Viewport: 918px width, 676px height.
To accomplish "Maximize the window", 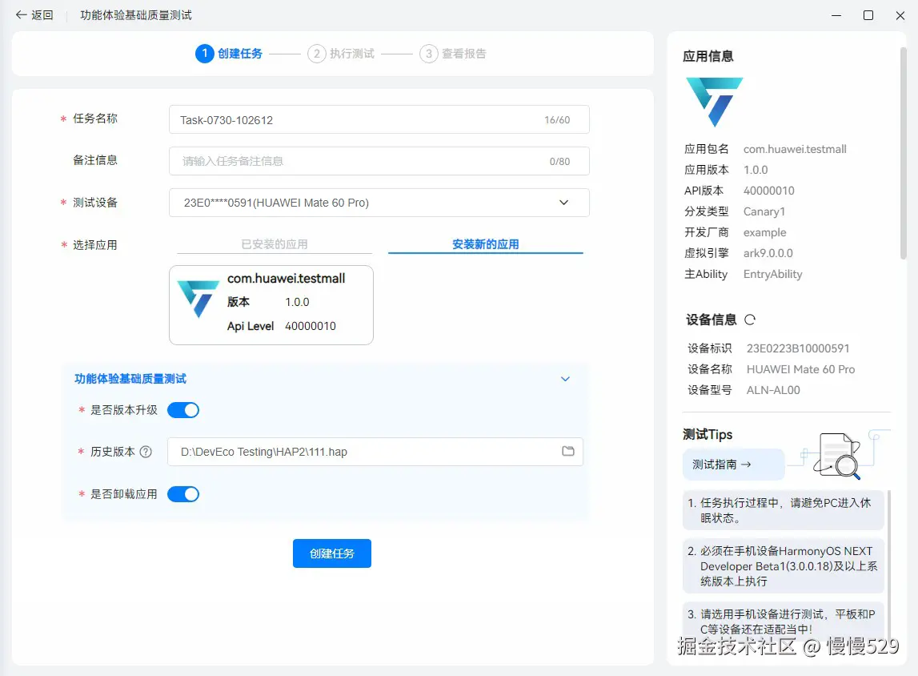I will click(868, 15).
